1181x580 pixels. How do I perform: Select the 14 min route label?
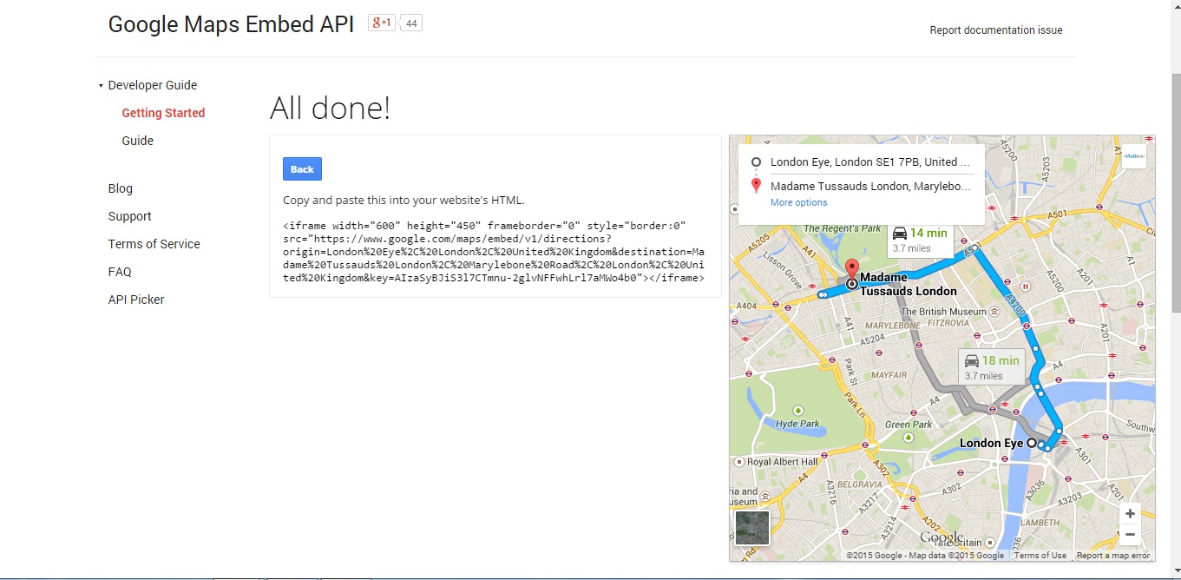(920, 240)
